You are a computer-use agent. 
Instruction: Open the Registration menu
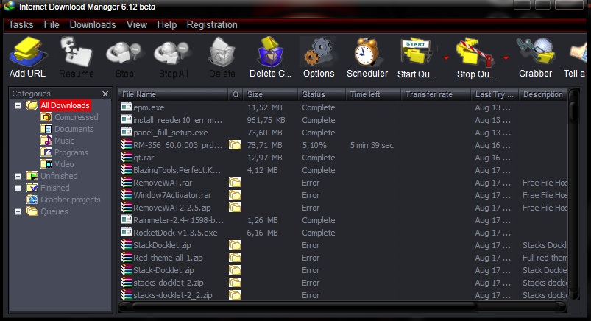pyautogui.click(x=212, y=24)
